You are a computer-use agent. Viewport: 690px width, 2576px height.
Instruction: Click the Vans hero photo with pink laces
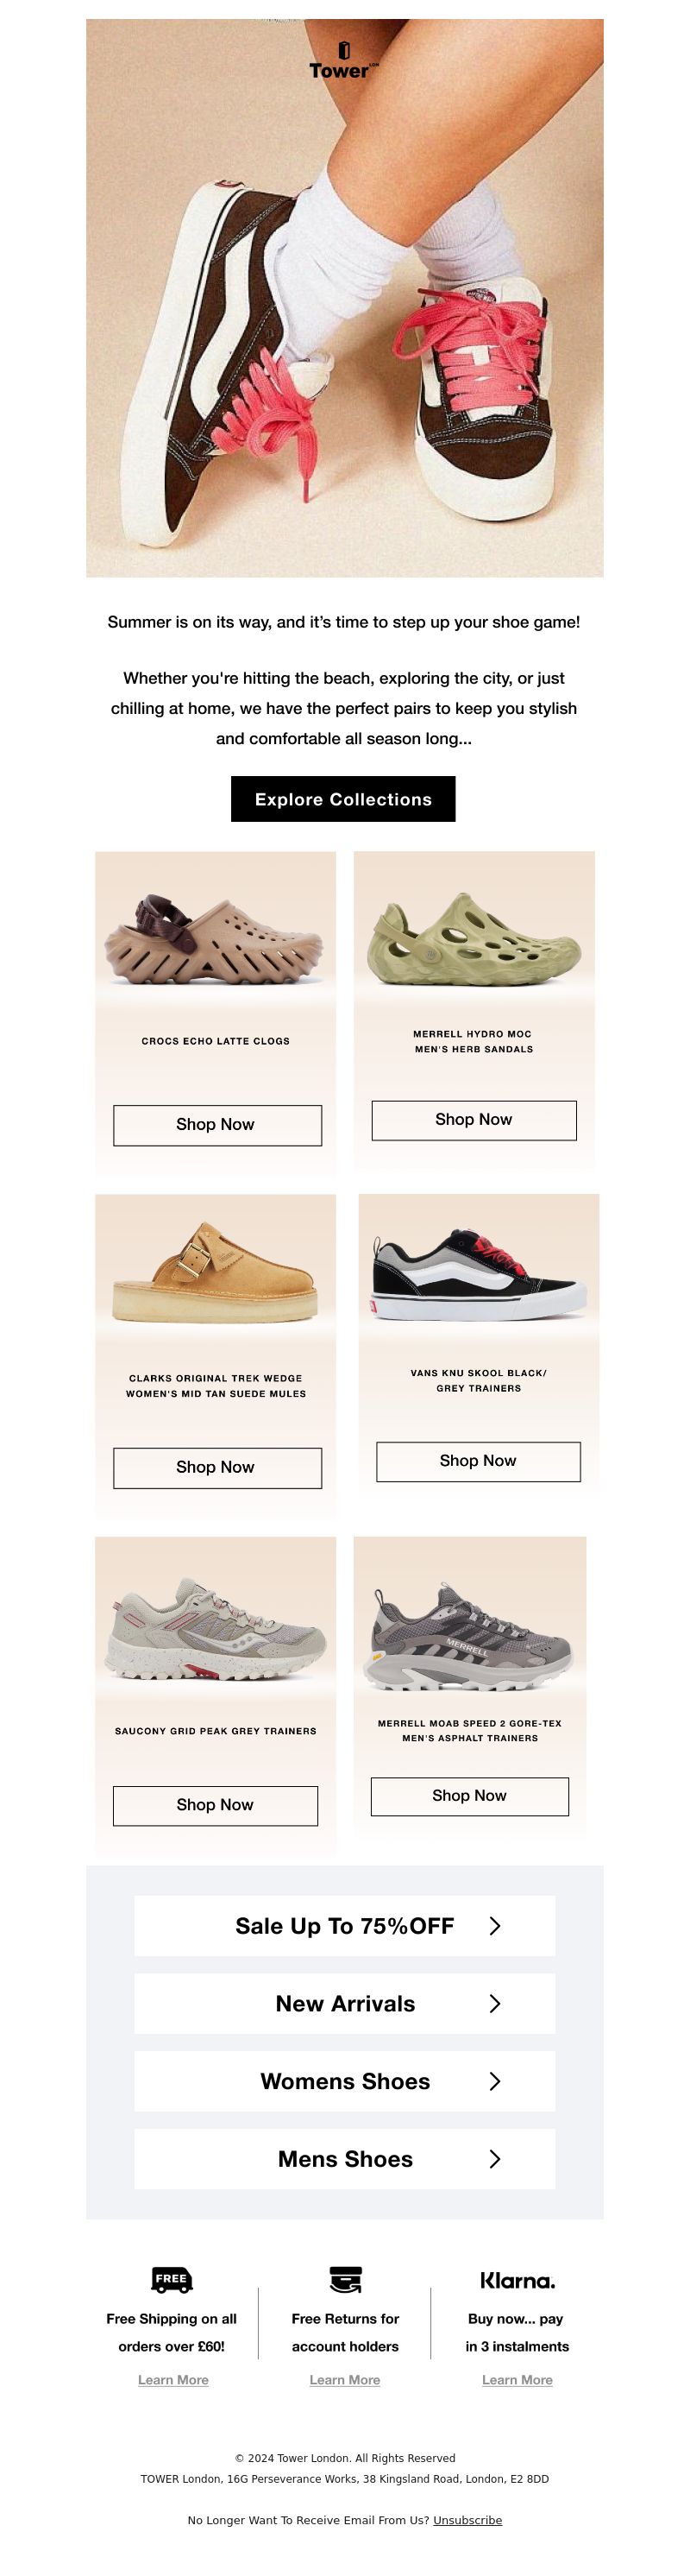344,298
